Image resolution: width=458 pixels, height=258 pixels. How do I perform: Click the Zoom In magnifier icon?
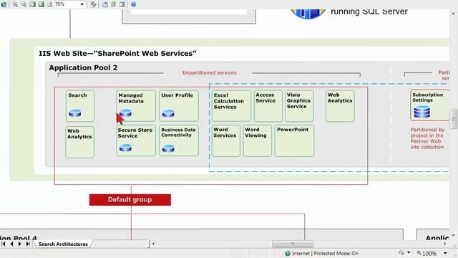click(x=15, y=4)
